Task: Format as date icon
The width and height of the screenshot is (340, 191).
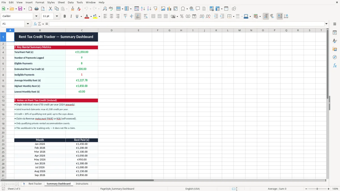Action: coord(194,16)
